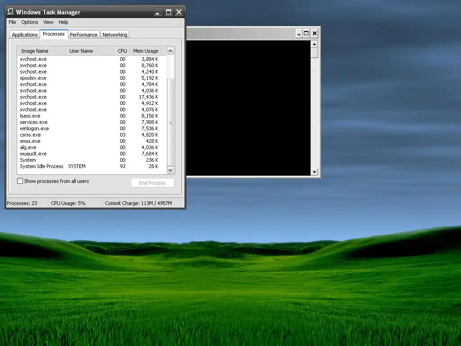
Task: Click the Processes: 23 status entry
Action: coord(22,203)
